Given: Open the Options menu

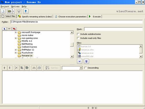Looking at the screenshot, I should pos(15,6).
